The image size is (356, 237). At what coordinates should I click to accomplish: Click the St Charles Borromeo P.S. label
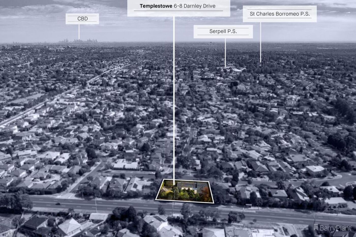[279, 14]
